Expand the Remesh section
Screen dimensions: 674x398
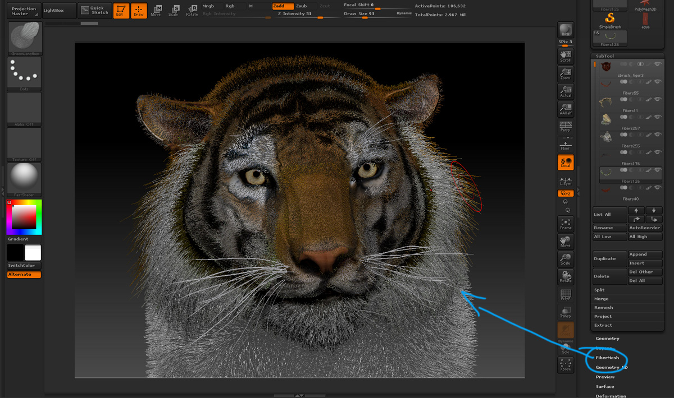point(603,308)
